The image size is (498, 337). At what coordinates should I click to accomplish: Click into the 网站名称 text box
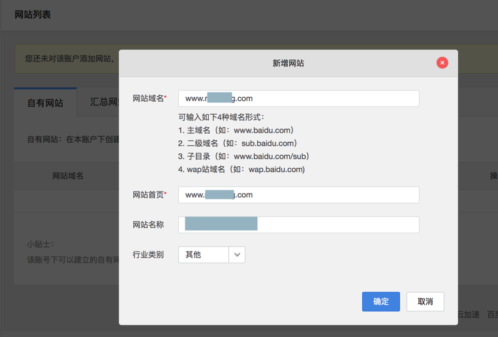[x=298, y=225]
